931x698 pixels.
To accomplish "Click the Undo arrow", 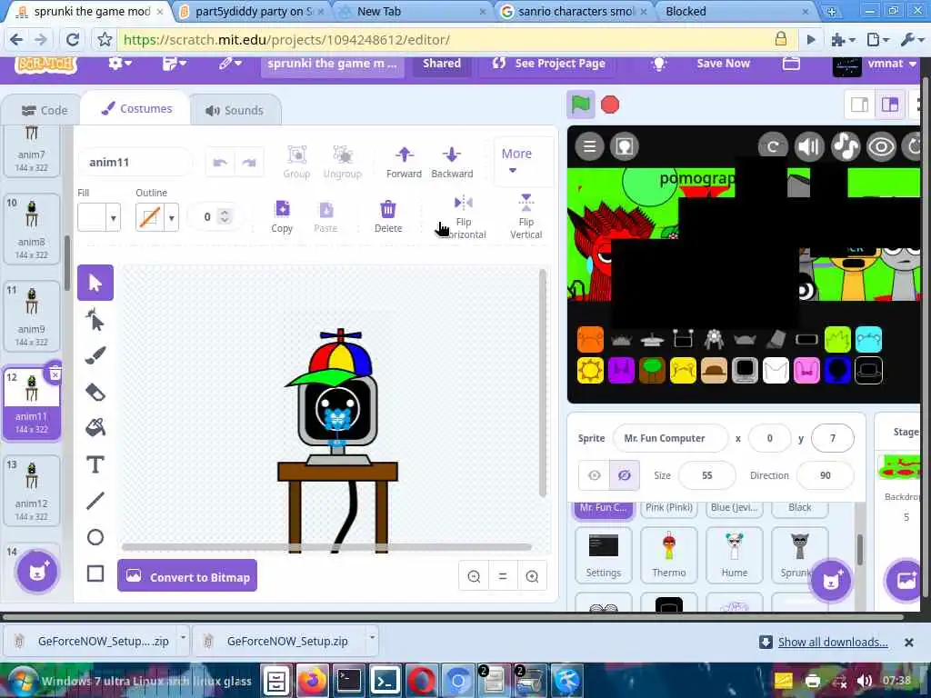I will tap(220, 162).
